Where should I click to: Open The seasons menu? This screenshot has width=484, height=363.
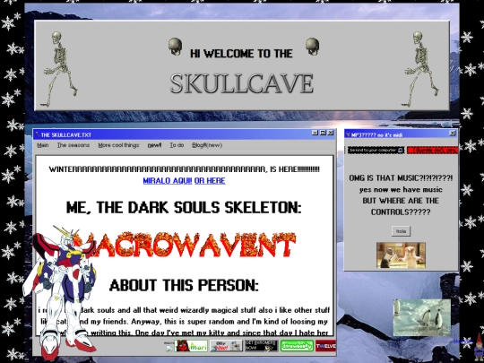tap(73, 145)
